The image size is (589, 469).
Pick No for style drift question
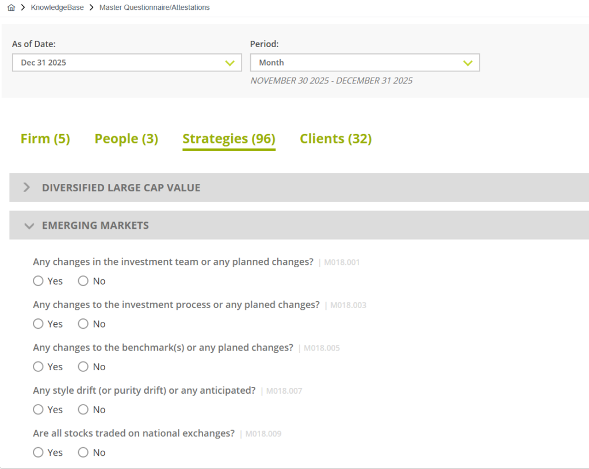83,410
